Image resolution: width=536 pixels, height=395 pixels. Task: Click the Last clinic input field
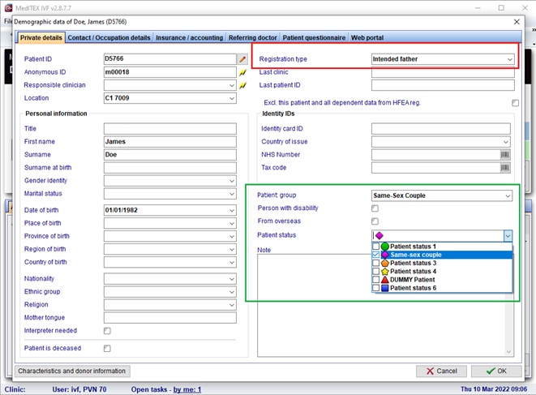point(443,72)
